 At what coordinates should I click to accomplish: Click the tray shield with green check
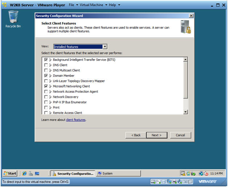pyautogui.click(x=193, y=174)
